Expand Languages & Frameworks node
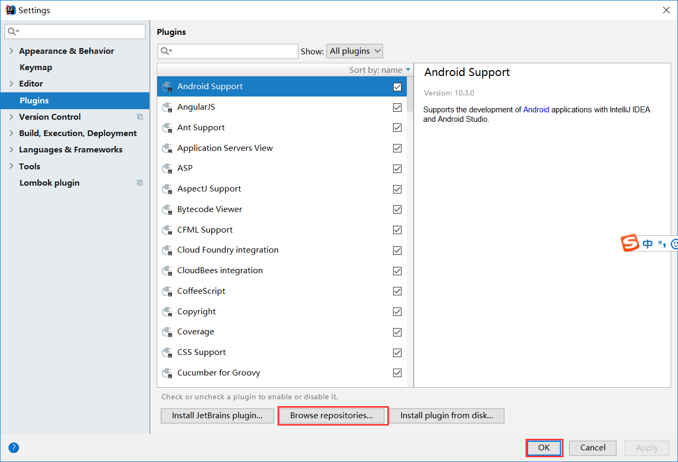 coord(12,150)
